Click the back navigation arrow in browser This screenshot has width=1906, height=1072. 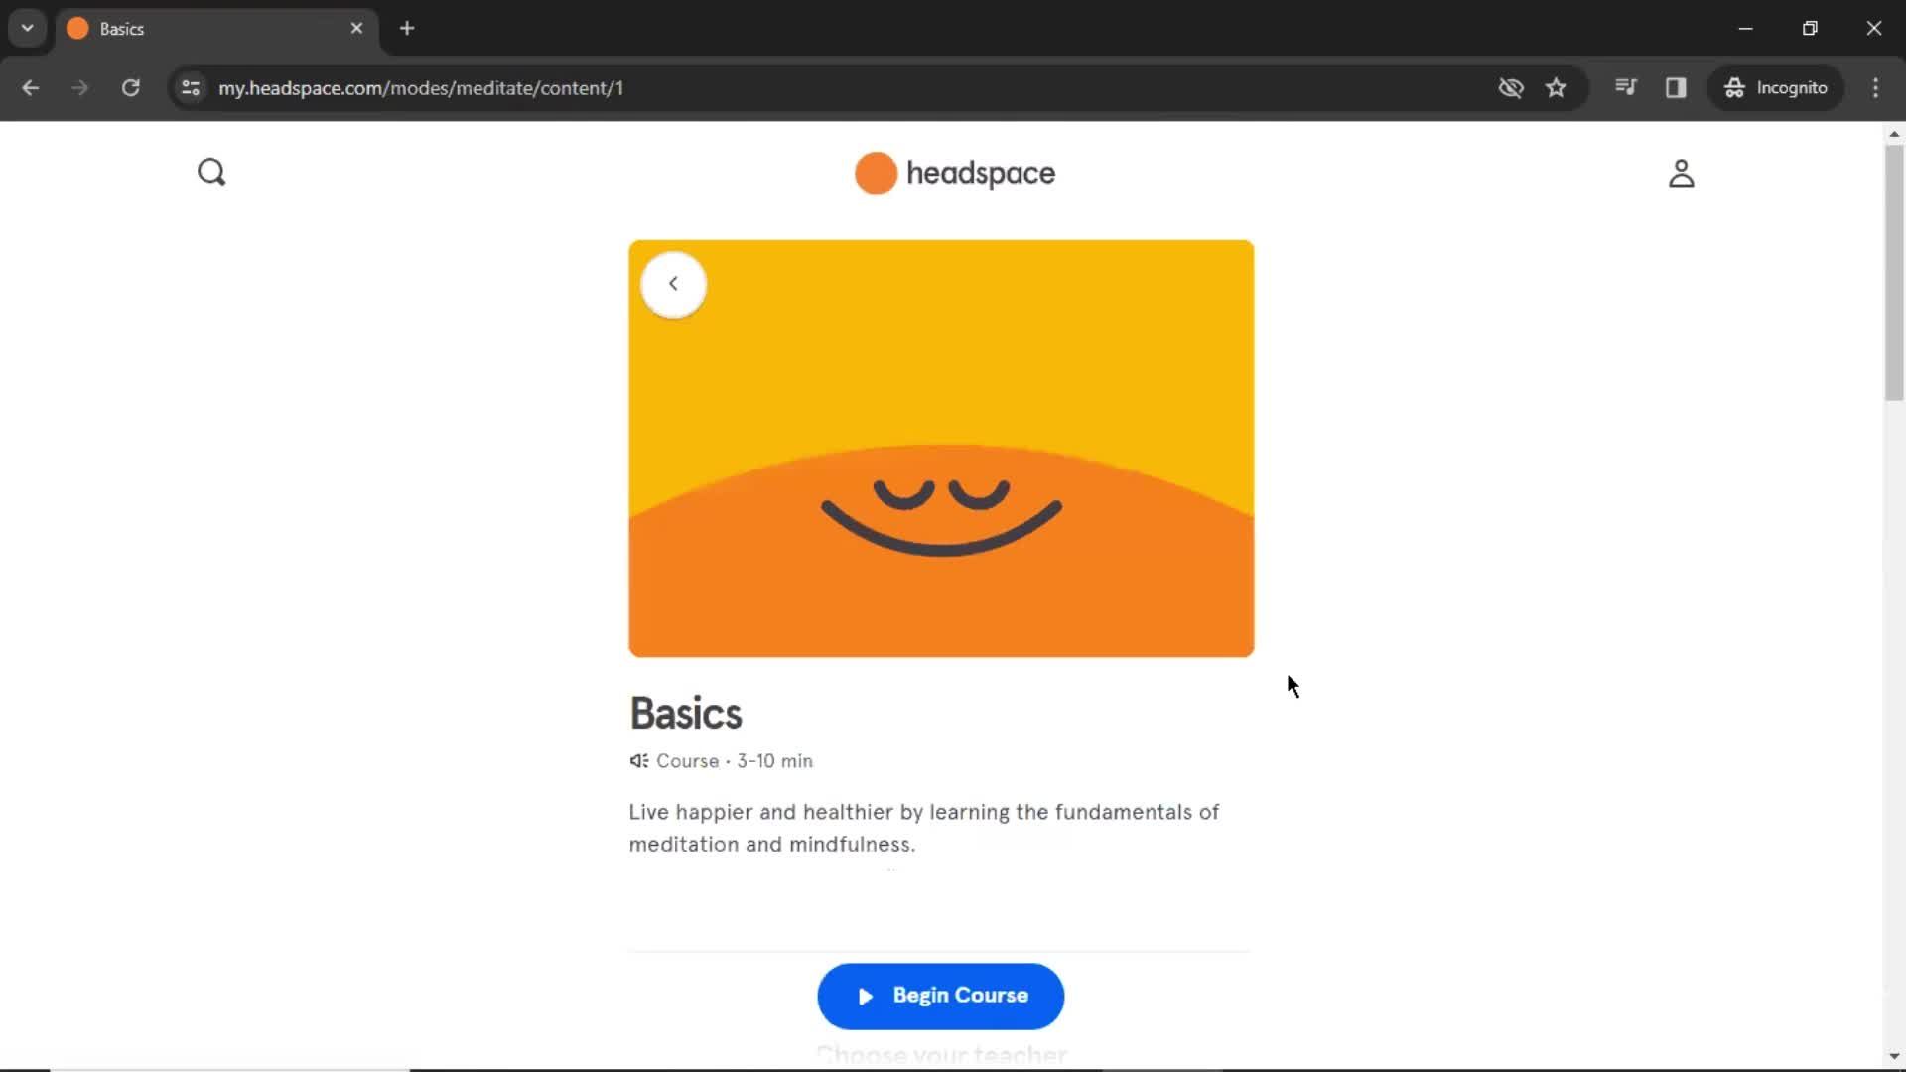[x=30, y=87]
